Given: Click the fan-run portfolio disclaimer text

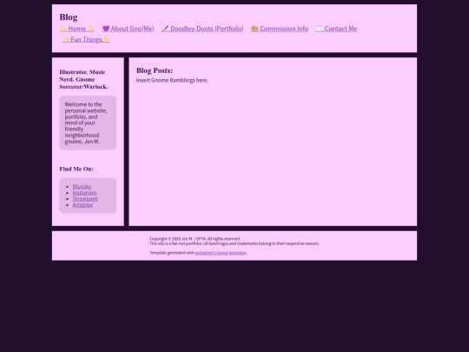Looking at the screenshot, I should 234,243.
